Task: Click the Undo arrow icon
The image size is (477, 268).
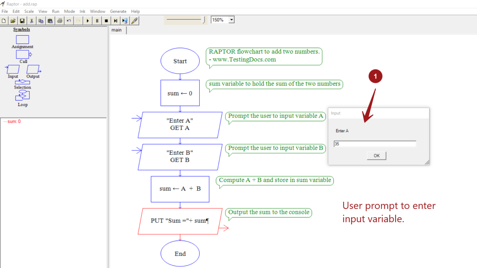Action: pyautogui.click(x=69, y=21)
